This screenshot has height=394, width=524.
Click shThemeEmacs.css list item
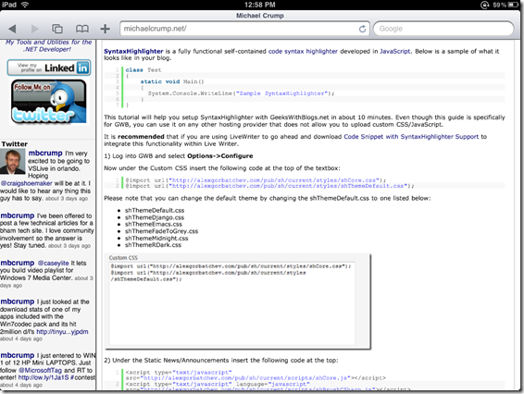point(154,224)
